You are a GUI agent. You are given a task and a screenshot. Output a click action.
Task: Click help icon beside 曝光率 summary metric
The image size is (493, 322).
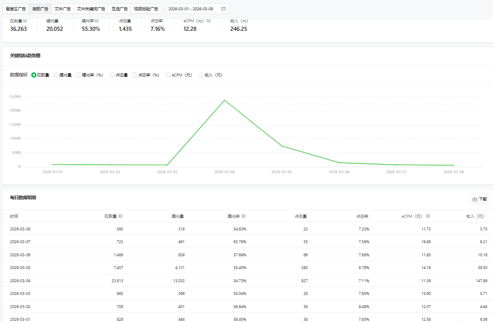(96, 21)
